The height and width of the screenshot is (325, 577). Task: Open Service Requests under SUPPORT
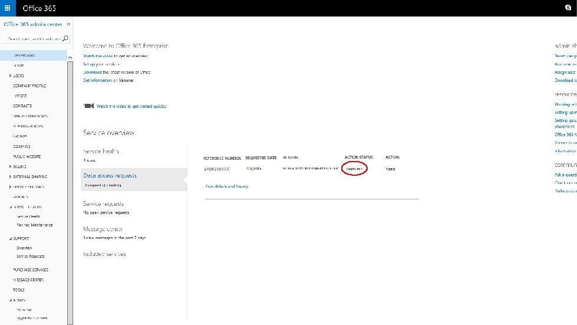click(x=31, y=256)
